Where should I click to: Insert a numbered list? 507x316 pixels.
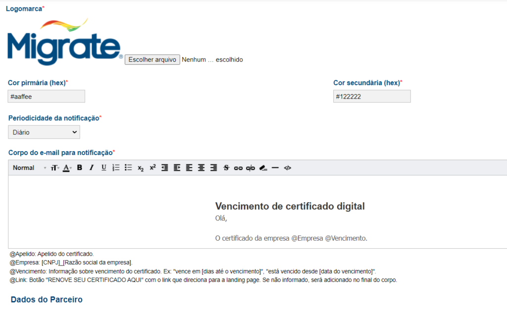click(x=116, y=167)
